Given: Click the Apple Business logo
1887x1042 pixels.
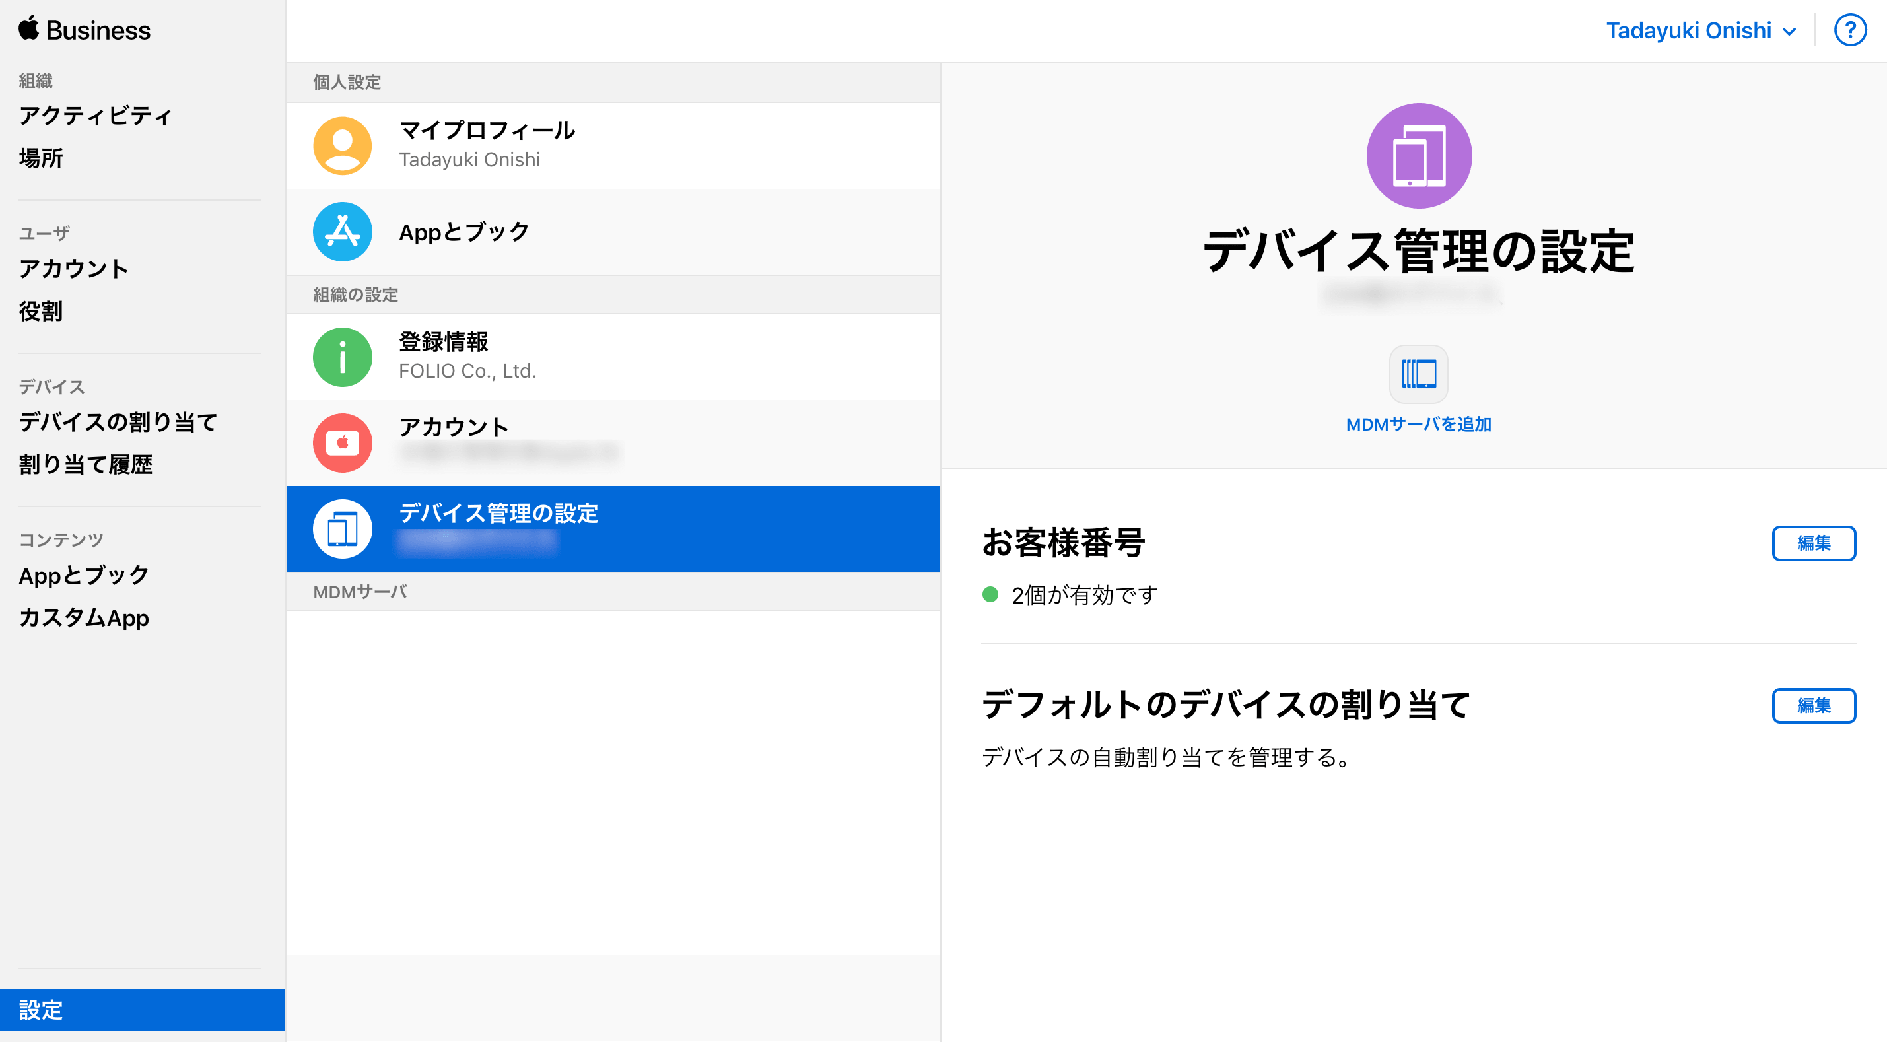Looking at the screenshot, I should 85,30.
